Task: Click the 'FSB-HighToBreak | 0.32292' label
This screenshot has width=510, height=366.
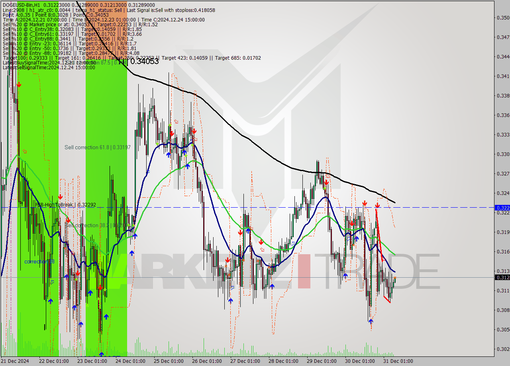Action: pyautogui.click(x=66, y=204)
